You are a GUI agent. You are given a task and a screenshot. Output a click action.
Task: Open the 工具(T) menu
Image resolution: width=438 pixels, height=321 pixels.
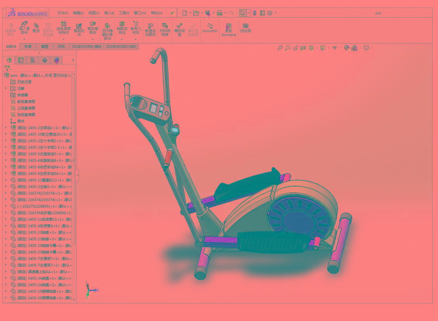point(124,13)
